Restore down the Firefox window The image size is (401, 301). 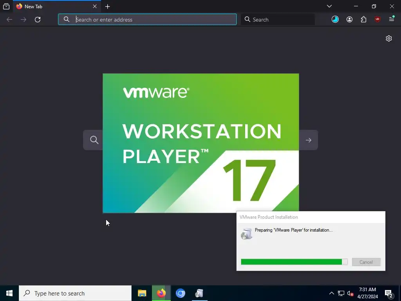coord(374,6)
